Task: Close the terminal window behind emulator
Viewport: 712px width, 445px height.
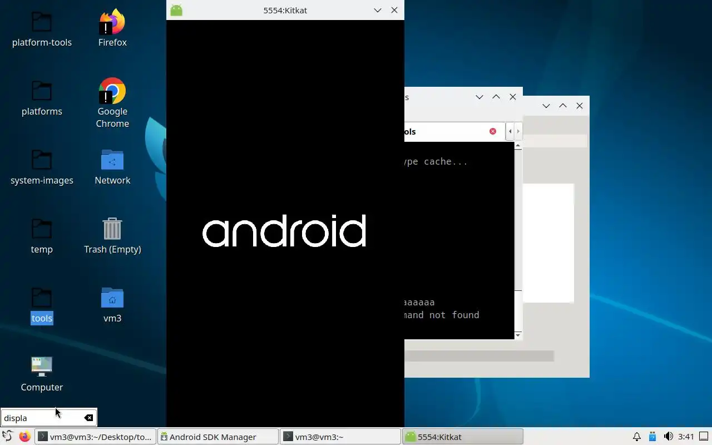Action: coord(513,97)
